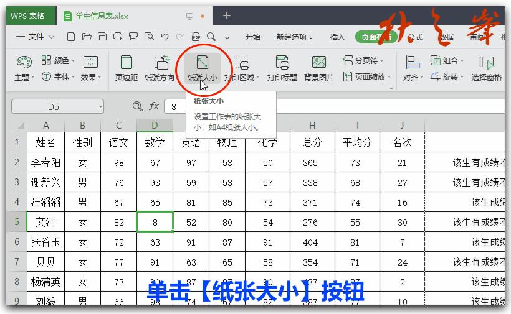
Task: Switch to the 插入 ribbon tab
Action: [x=337, y=37]
